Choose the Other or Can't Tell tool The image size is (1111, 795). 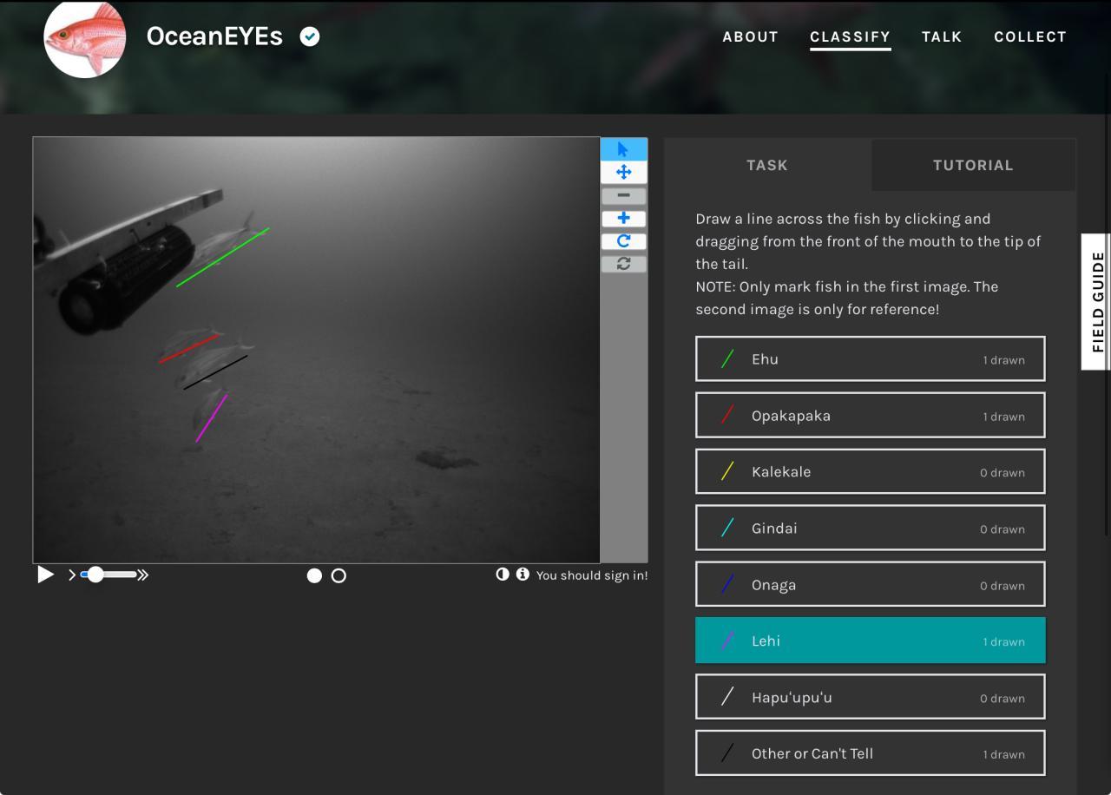(x=871, y=753)
